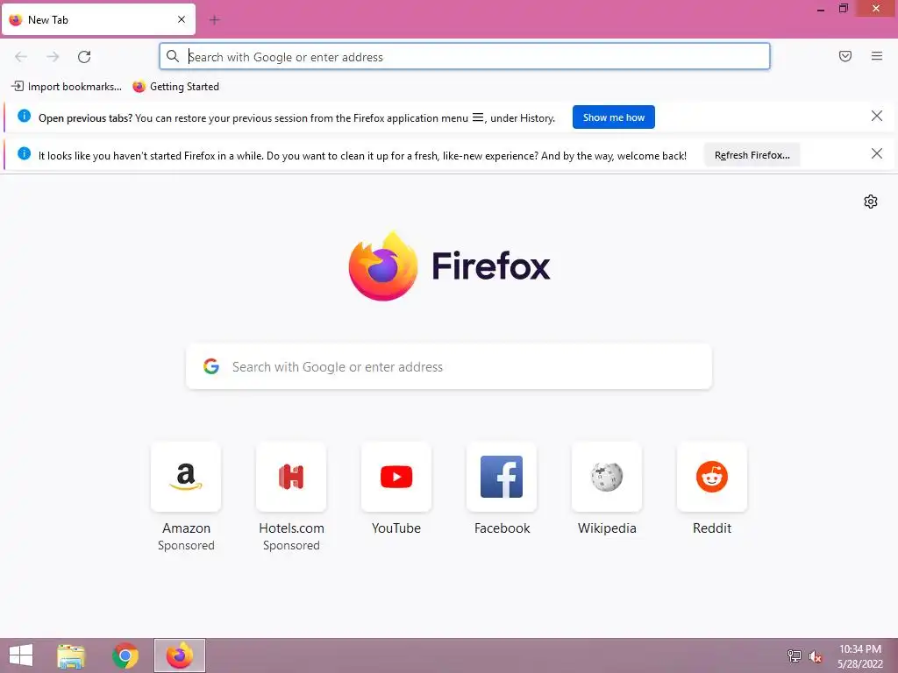Image resolution: width=898 pixels, height=673 pixels.
Task: Dismiss the Open previous tabs notification
Action: (876, 117)
